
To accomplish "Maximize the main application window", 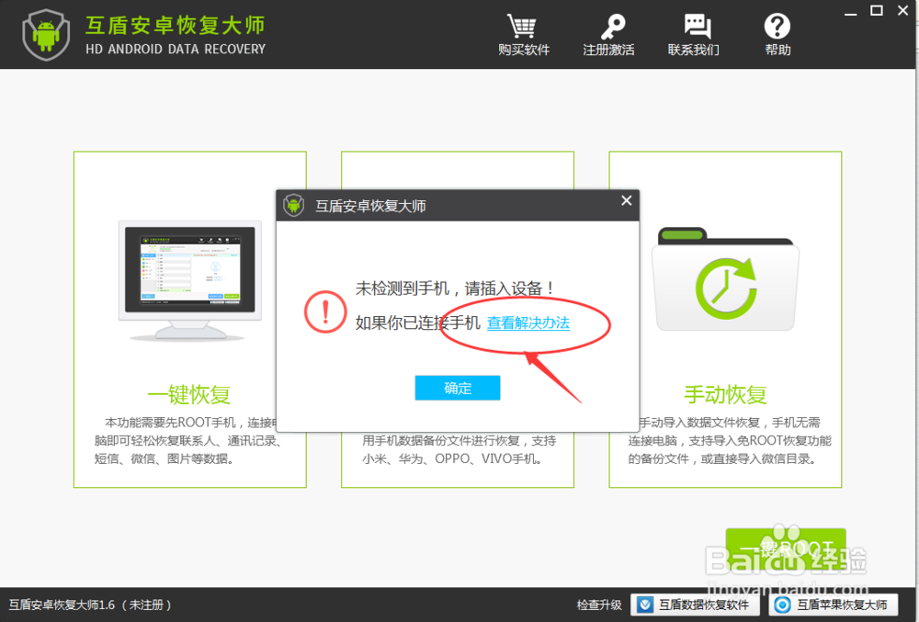I will (876, 10).
